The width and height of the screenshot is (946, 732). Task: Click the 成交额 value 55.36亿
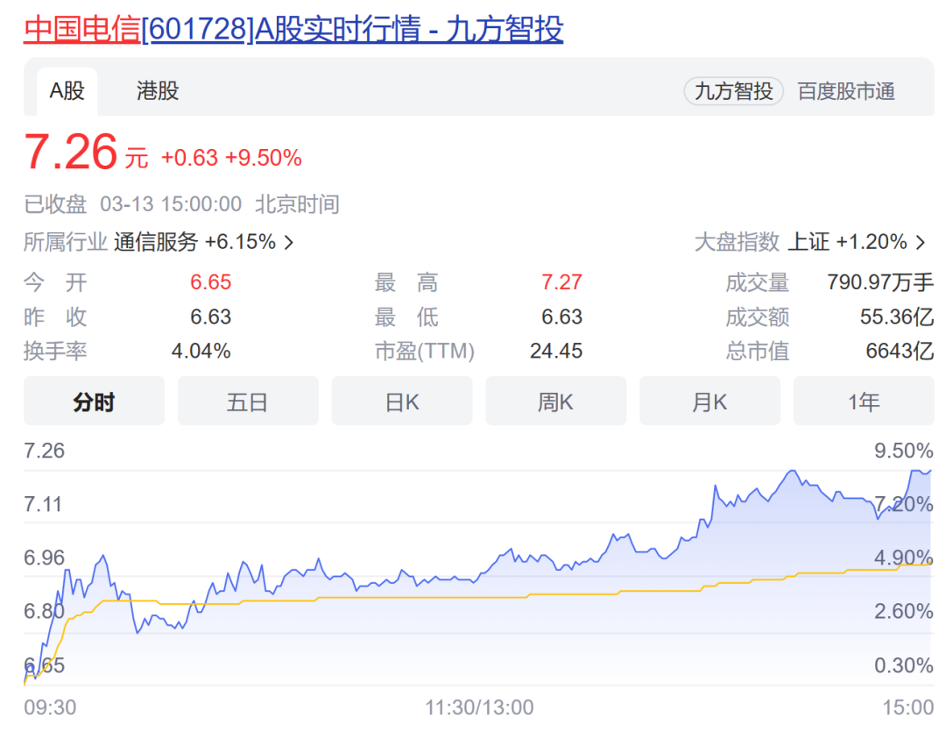point(897,316)
